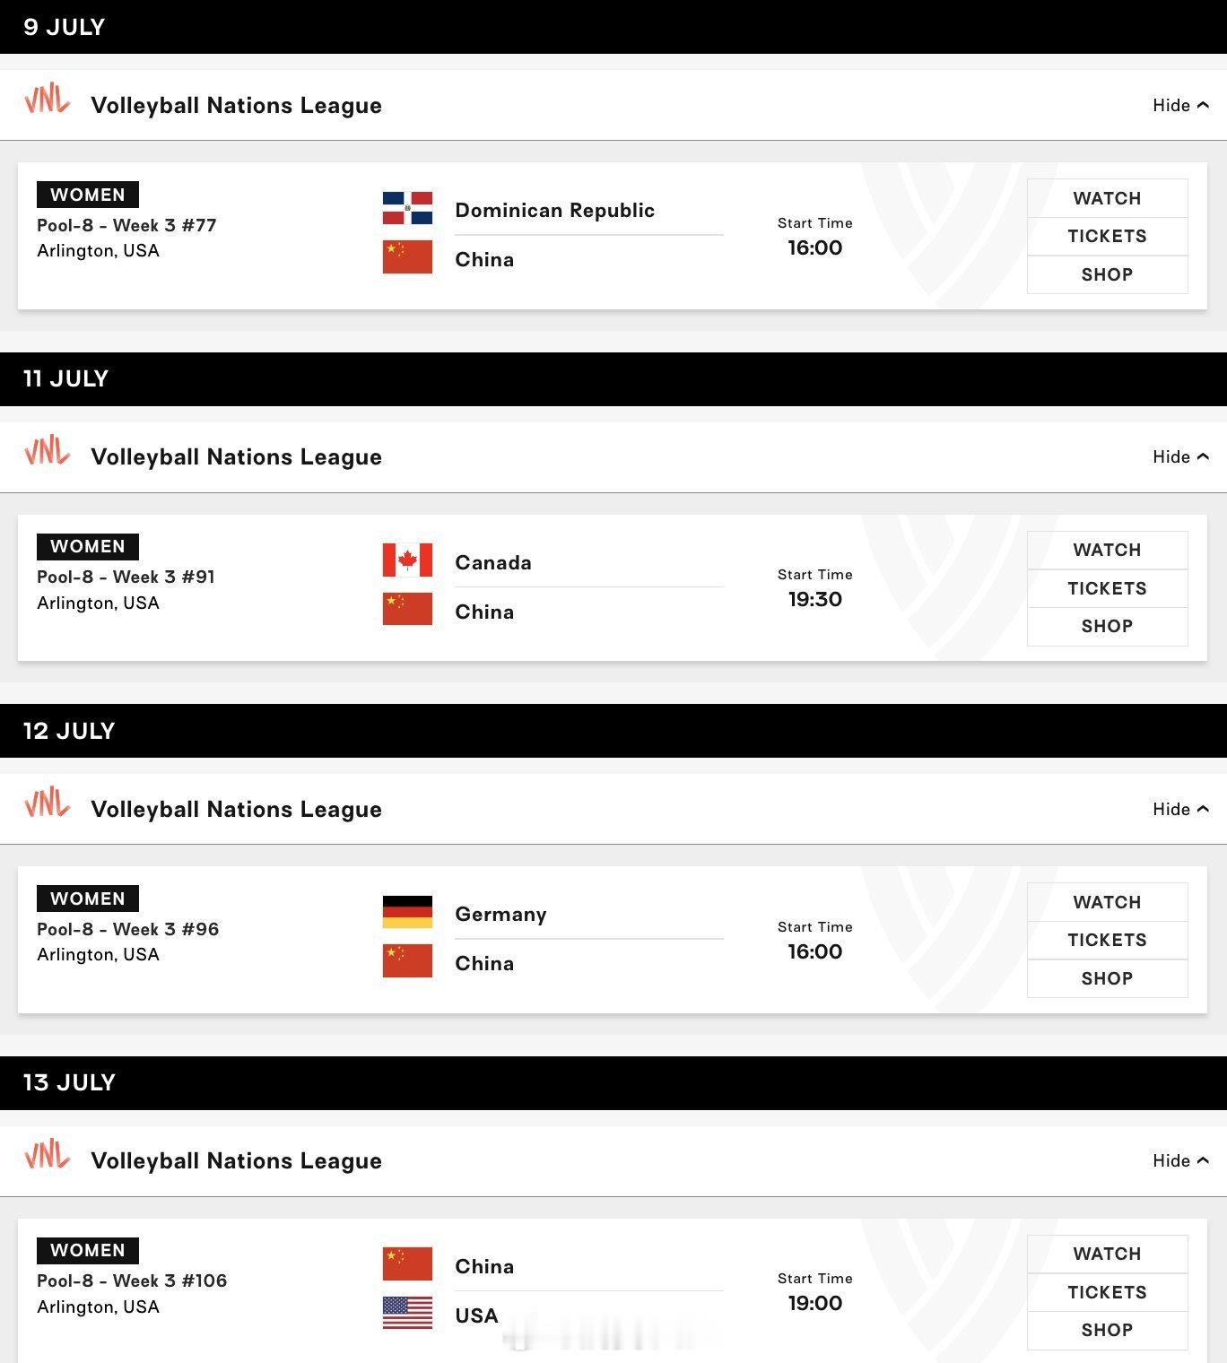The height and width of the screenshot is (1363, 1227).
Task: Click China flag in match #77
Action: (x=407, y=257)
